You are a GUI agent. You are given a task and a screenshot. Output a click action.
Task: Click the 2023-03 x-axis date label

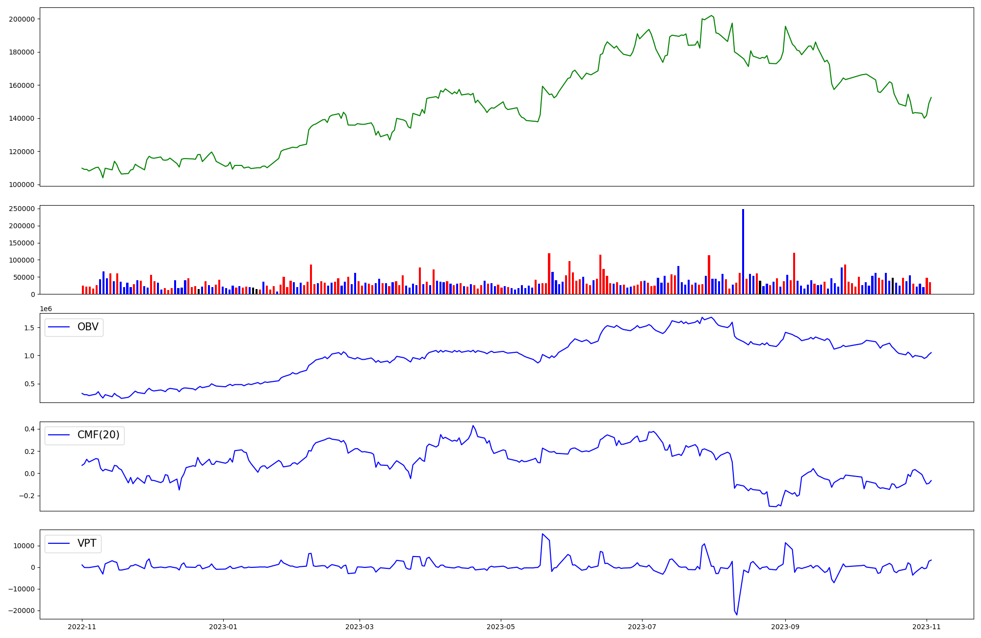coord(360,626)
